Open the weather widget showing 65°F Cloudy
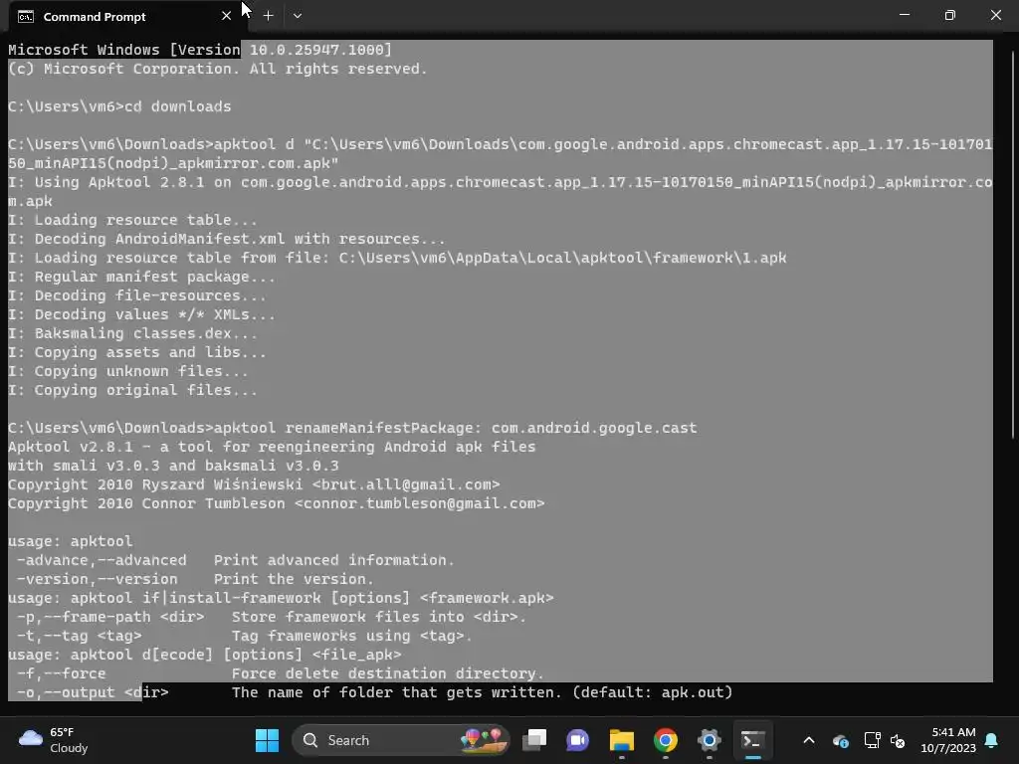Viewport: 1019px width, 764px height. coord(54,740)
